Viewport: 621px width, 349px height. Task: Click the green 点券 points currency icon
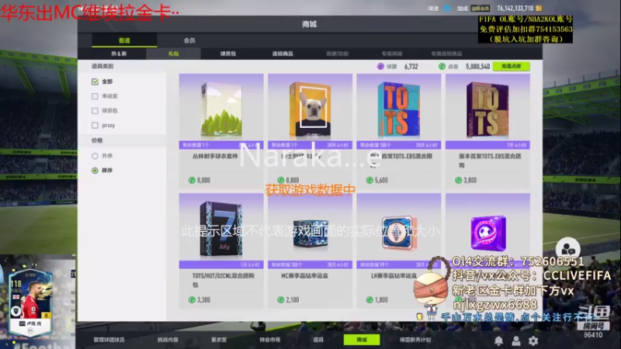[x=442, y=67]
